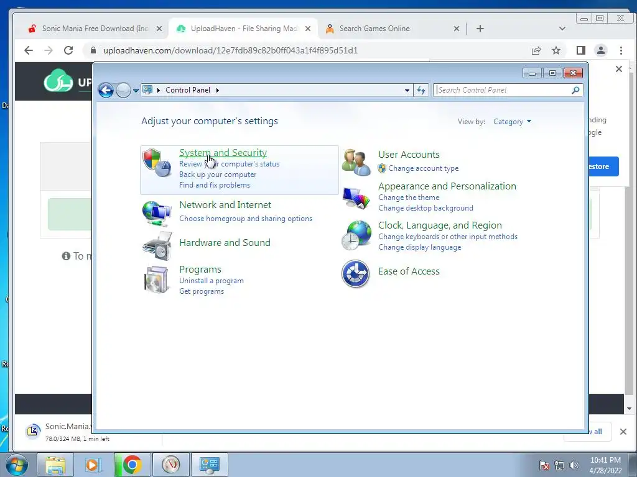Click the Control Panel refresh button
The width and height of the screenshot is (637, 477).
(x=421, y=90)
